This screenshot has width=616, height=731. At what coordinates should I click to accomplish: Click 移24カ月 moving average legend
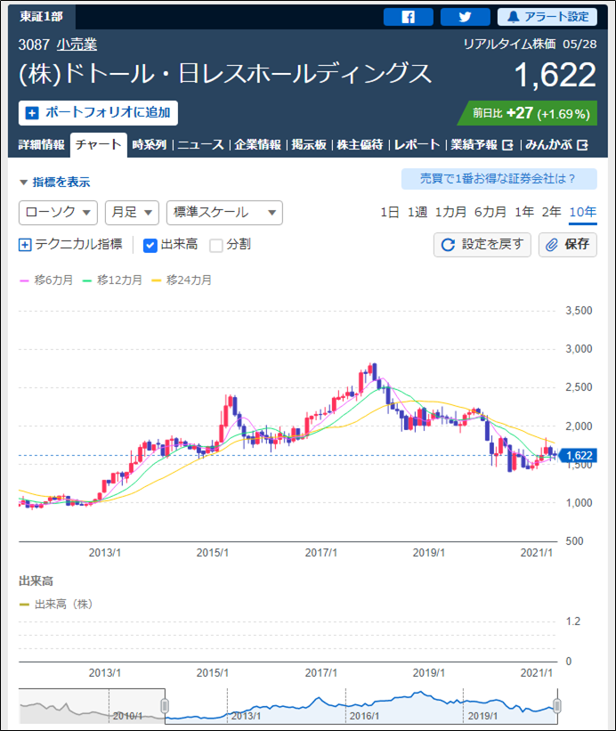pos(182,280)
